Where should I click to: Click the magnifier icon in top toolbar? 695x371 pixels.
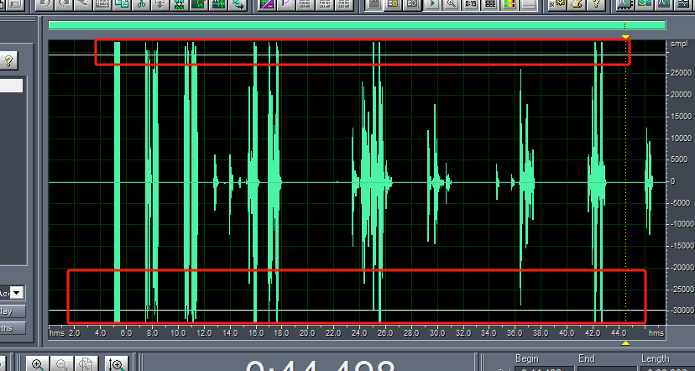click(451, 3)
